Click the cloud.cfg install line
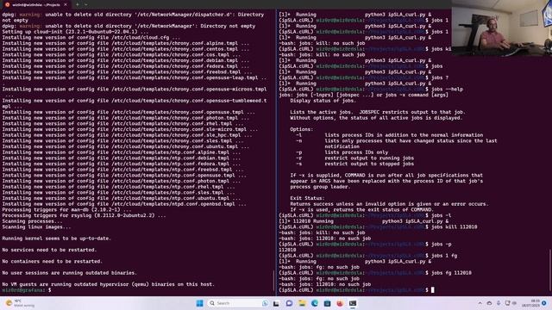Image resolution: width=552 pixels, height=310 pixels. 91,37
